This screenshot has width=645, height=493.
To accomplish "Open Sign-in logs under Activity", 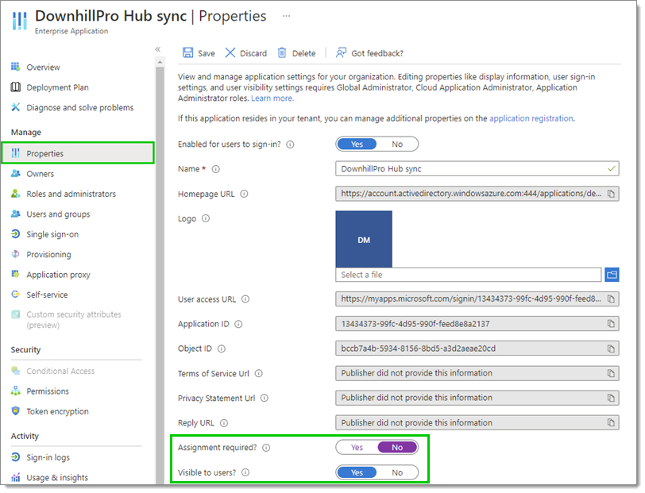I will (x=48, y=457).
